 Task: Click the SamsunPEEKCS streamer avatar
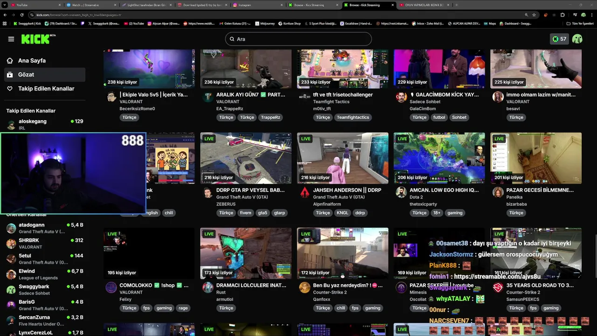(x=498, y=288)
